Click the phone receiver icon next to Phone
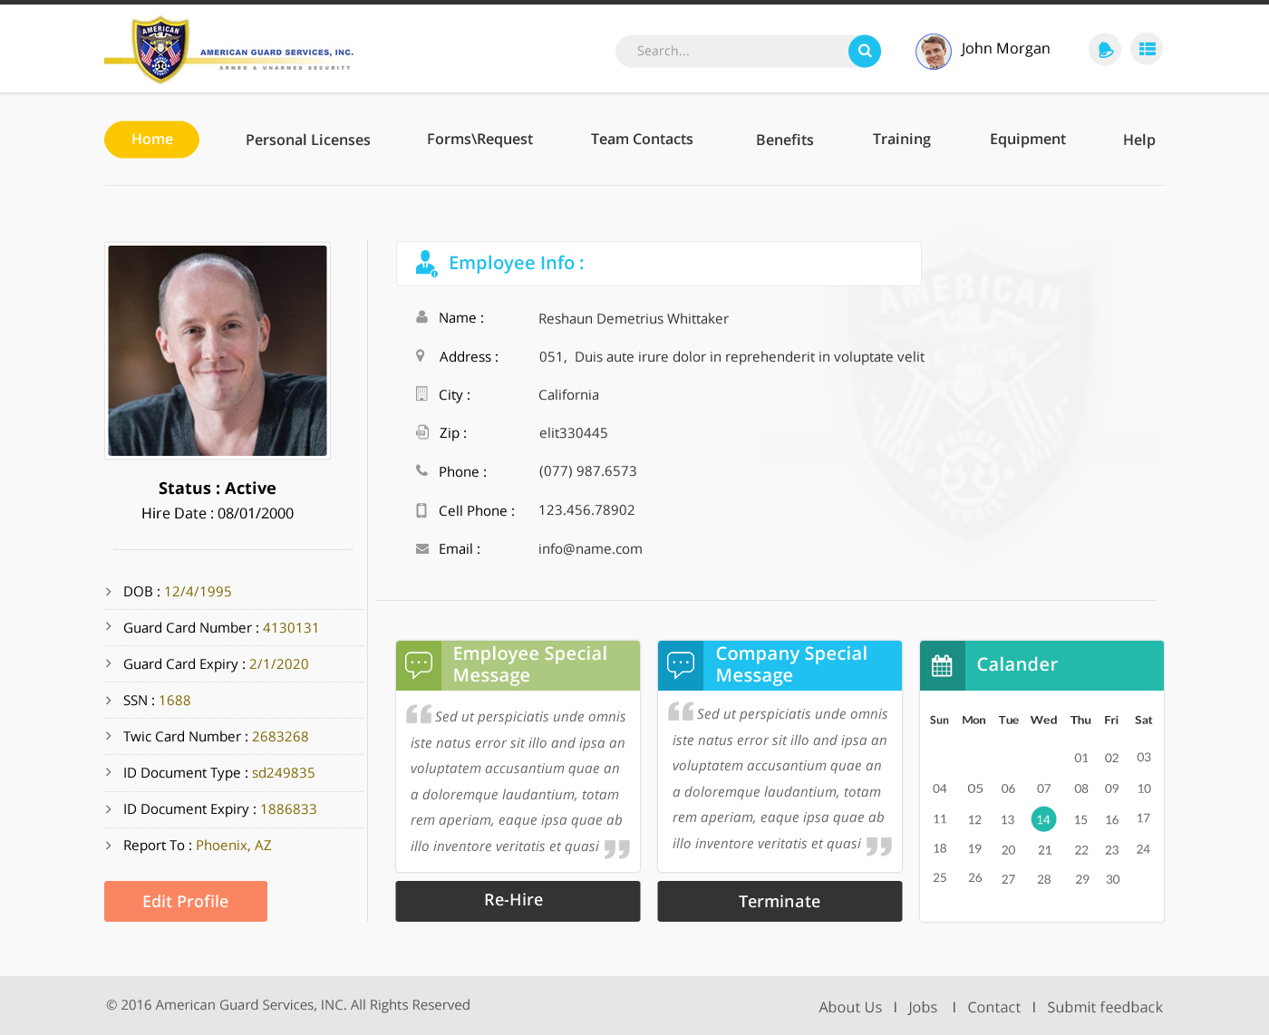The width and height of the screenshot is (1269, 1035). [421, 470]
